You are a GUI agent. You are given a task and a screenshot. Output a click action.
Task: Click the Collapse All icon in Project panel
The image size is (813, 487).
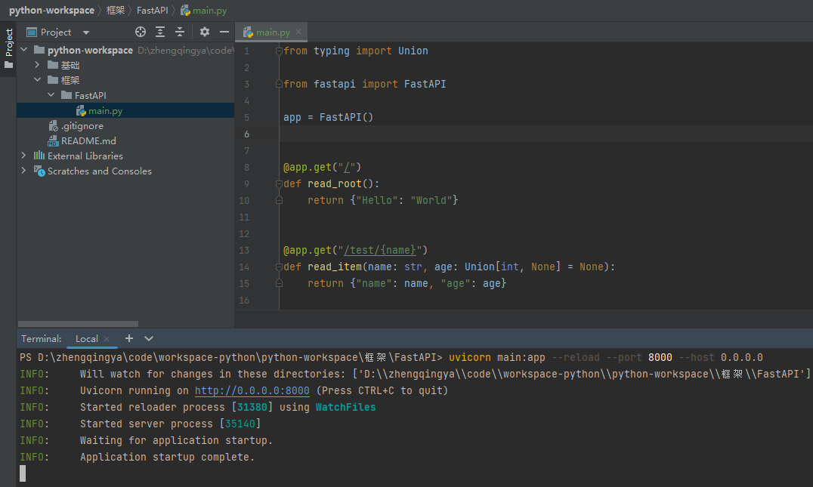coord(180,32)
